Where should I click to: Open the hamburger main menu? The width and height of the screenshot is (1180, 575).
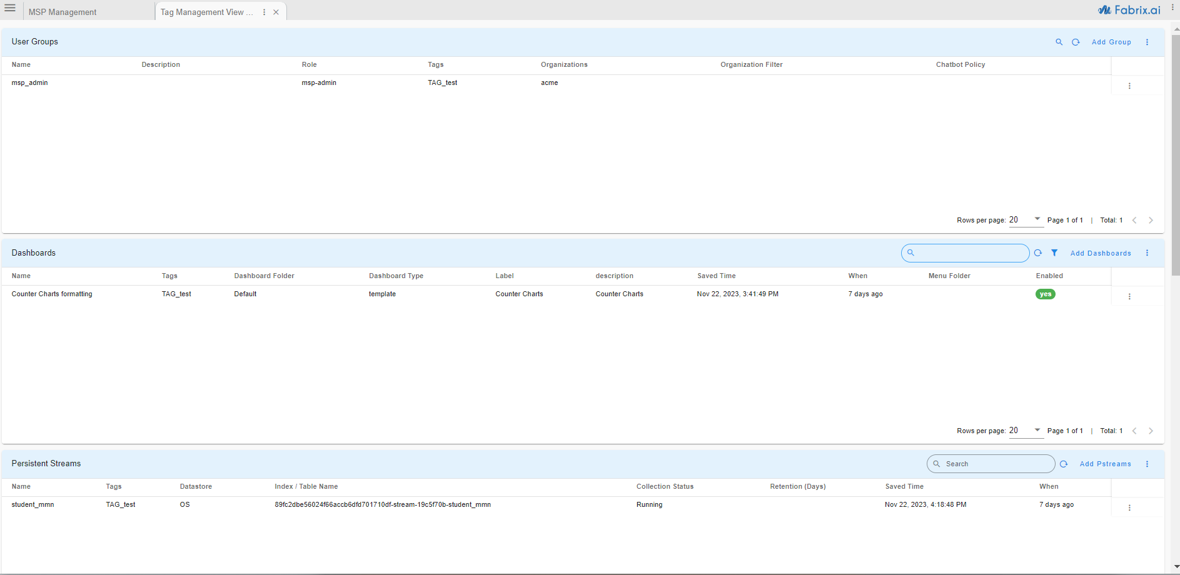[x=10, y=8]
